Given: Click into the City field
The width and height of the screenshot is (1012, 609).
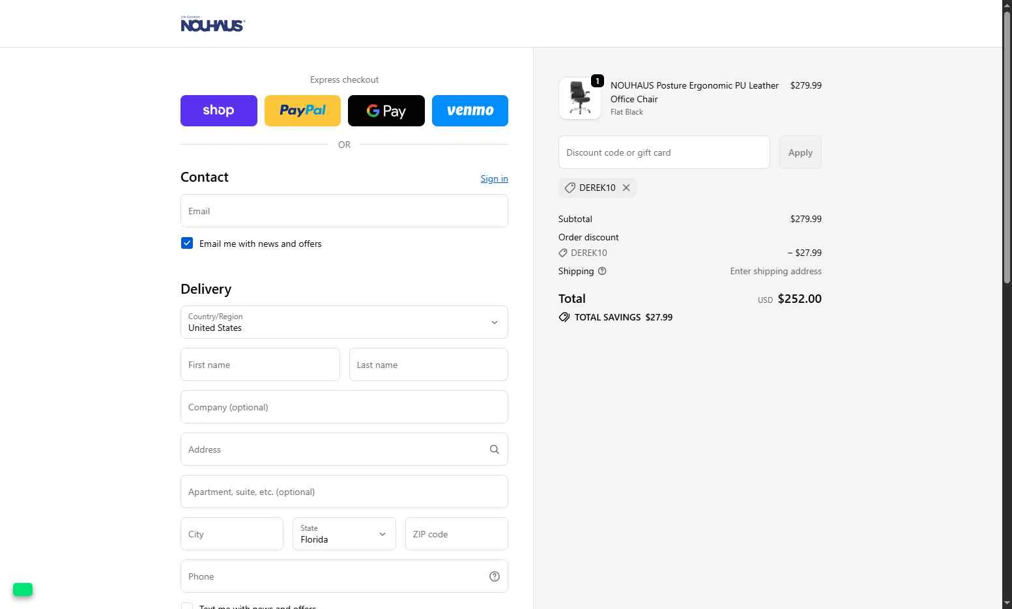Looking at the screenshot, I should 232,533.
